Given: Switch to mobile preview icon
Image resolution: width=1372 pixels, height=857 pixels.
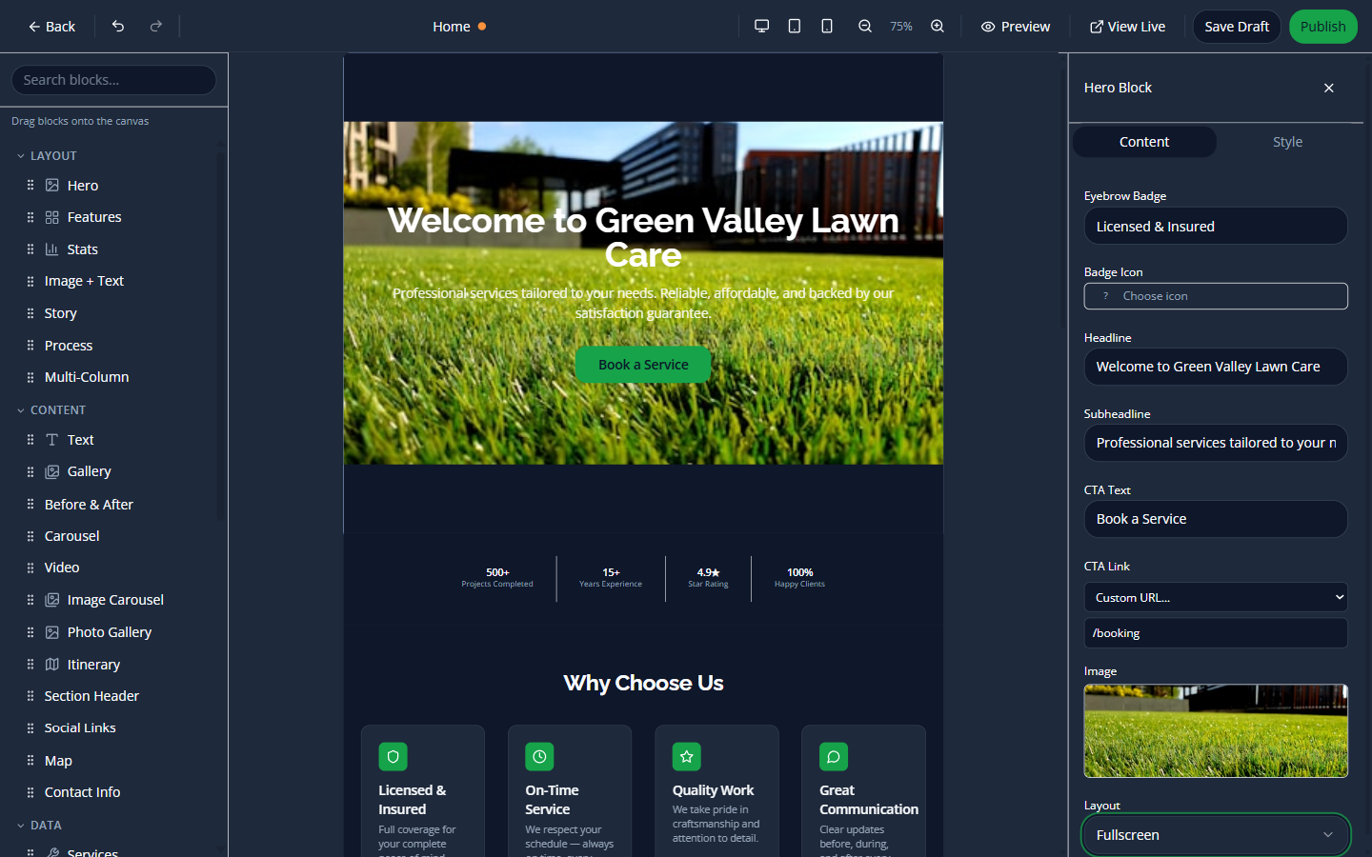Looking at the screenshot, I should pos(826,26).
